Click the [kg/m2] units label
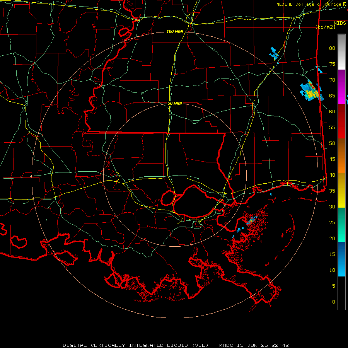348x348 pixels. tap(325, 27)
